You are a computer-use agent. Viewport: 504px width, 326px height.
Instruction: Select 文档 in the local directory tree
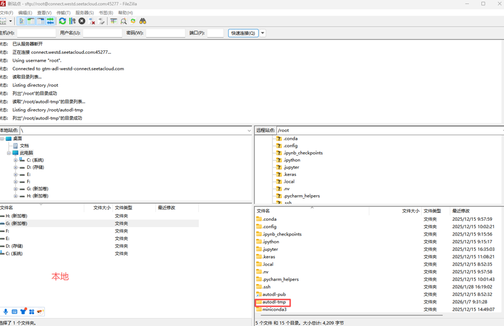click(x=24, y=146)
